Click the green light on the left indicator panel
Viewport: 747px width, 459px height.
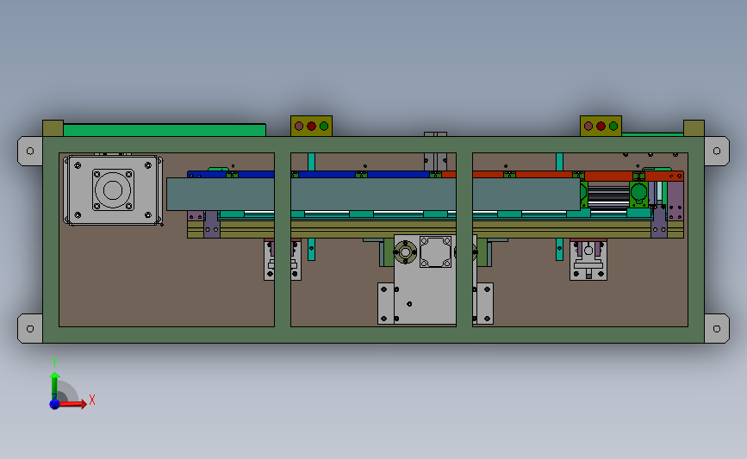click(x=324, y=127)
